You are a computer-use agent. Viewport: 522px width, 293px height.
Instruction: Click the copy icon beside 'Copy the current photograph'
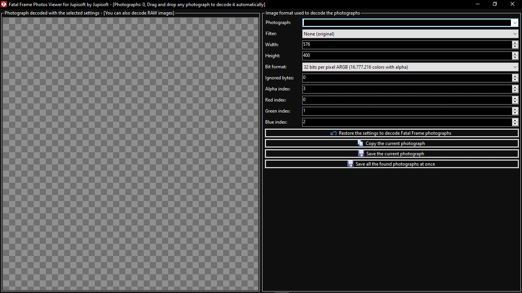[x=360, y=143]
